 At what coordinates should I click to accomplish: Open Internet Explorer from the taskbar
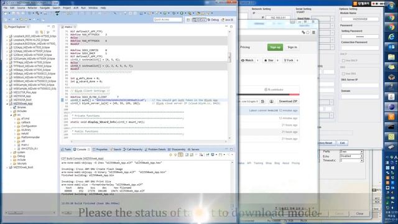[391, 37]
